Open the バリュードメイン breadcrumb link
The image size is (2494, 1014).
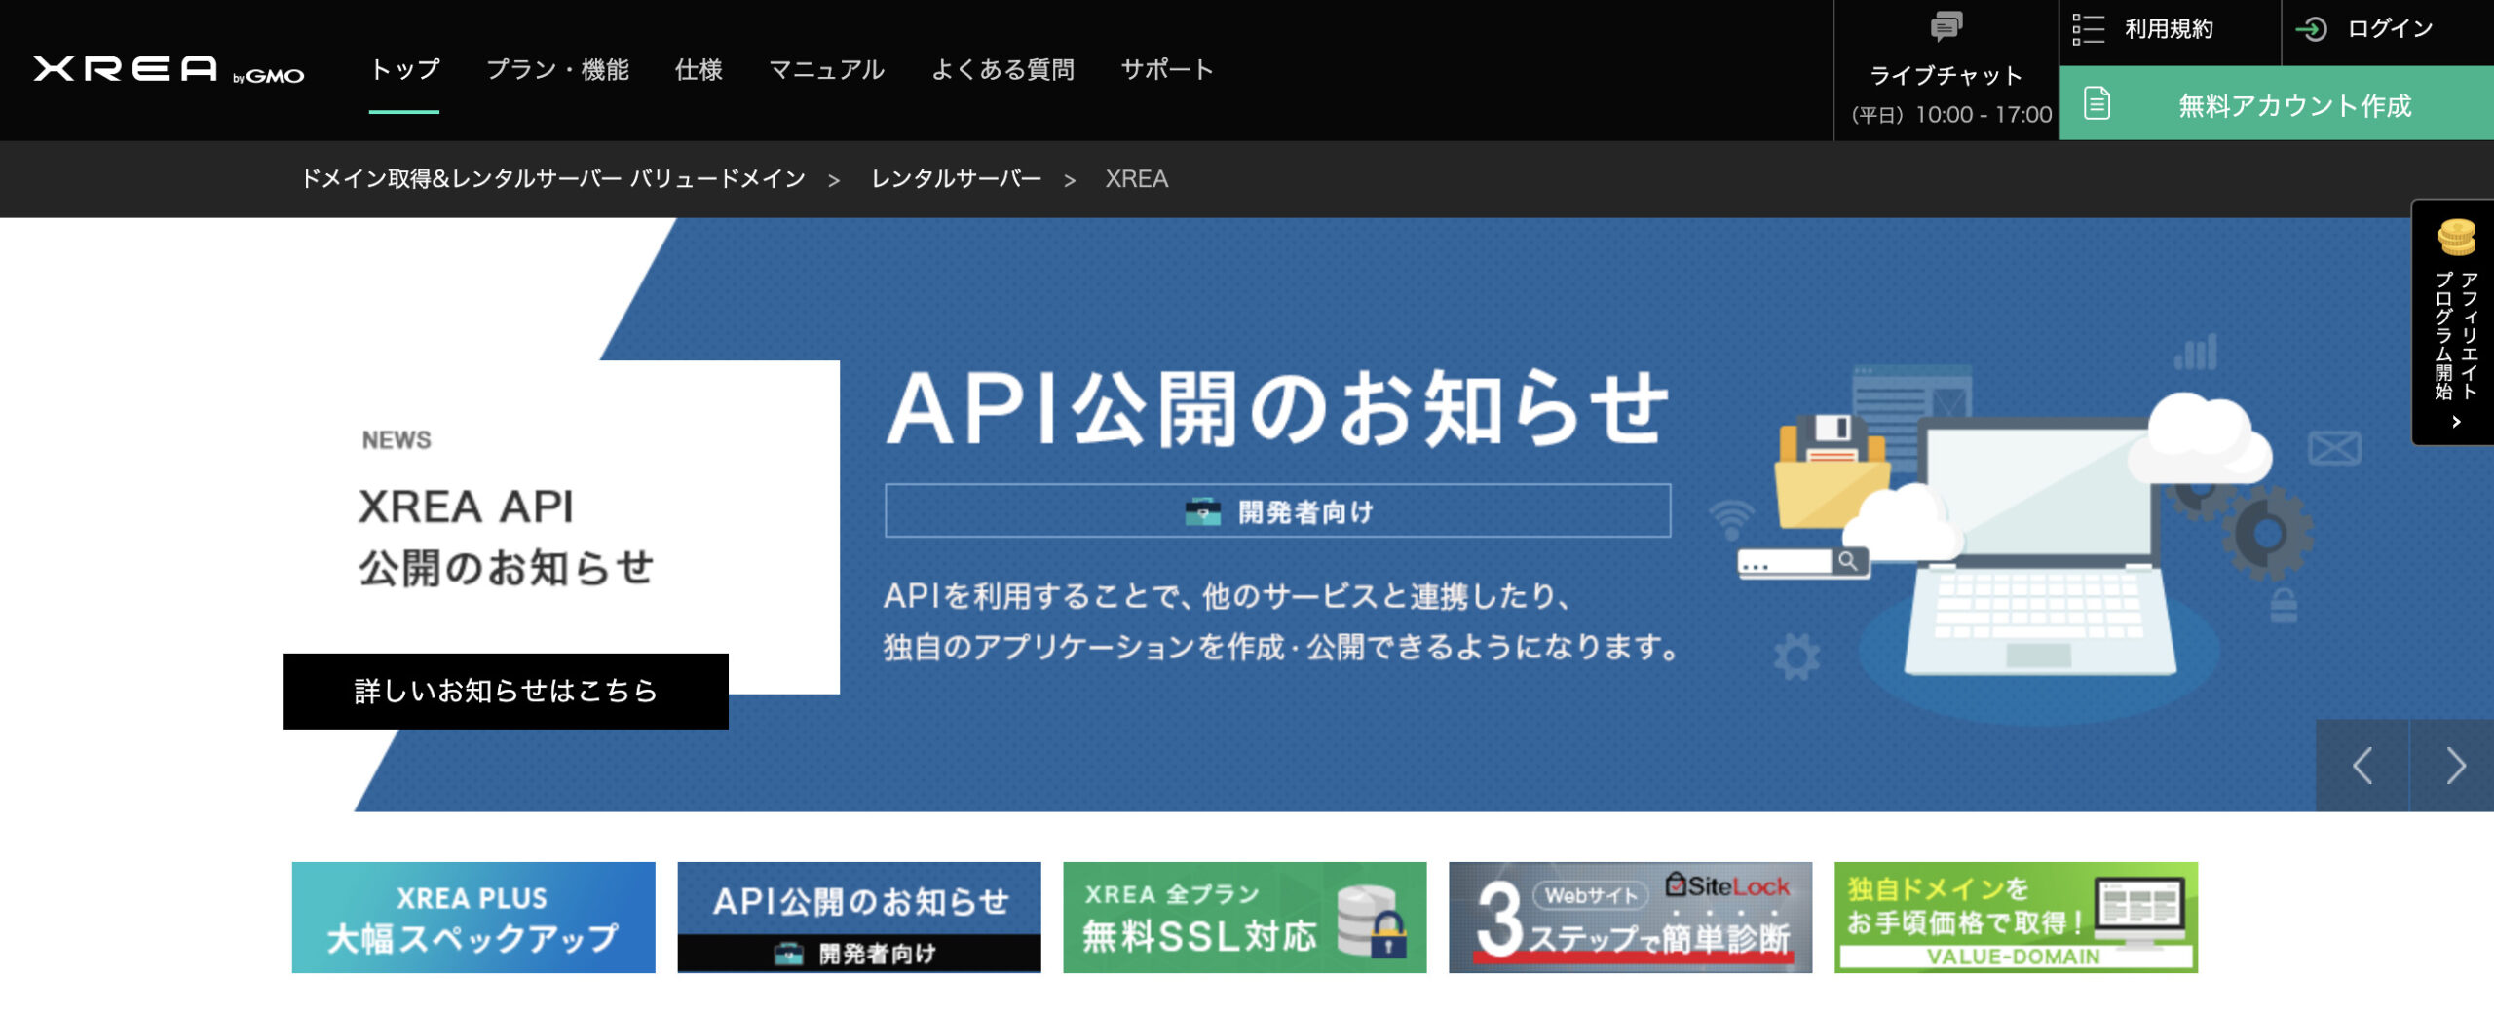pyautogui.click(x=552, y=178)
